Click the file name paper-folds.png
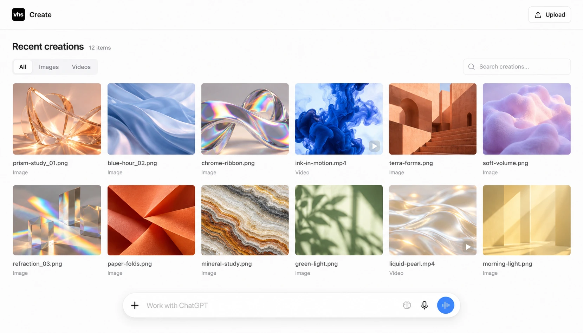 coord(130,264)
